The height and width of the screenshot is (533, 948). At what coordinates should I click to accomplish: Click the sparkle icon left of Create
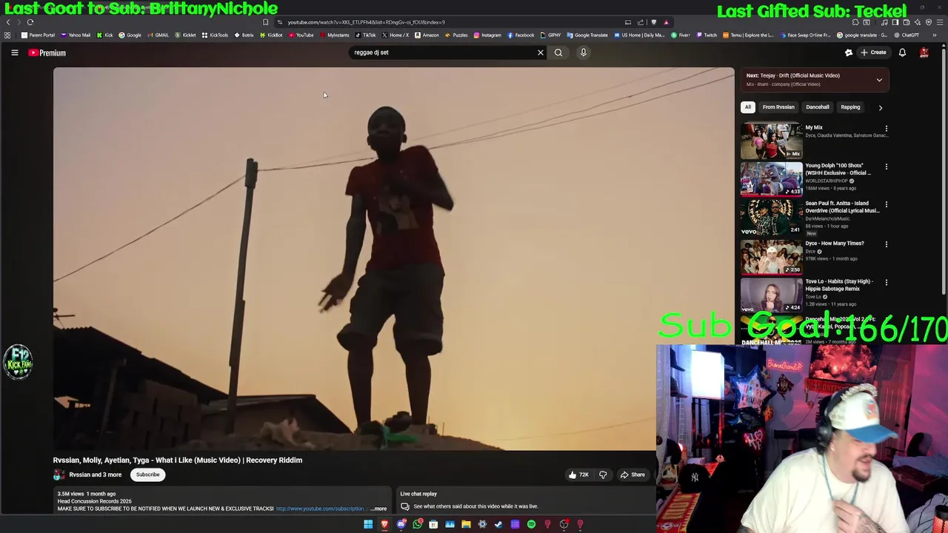pyautogui.click(x=849, y=53)
